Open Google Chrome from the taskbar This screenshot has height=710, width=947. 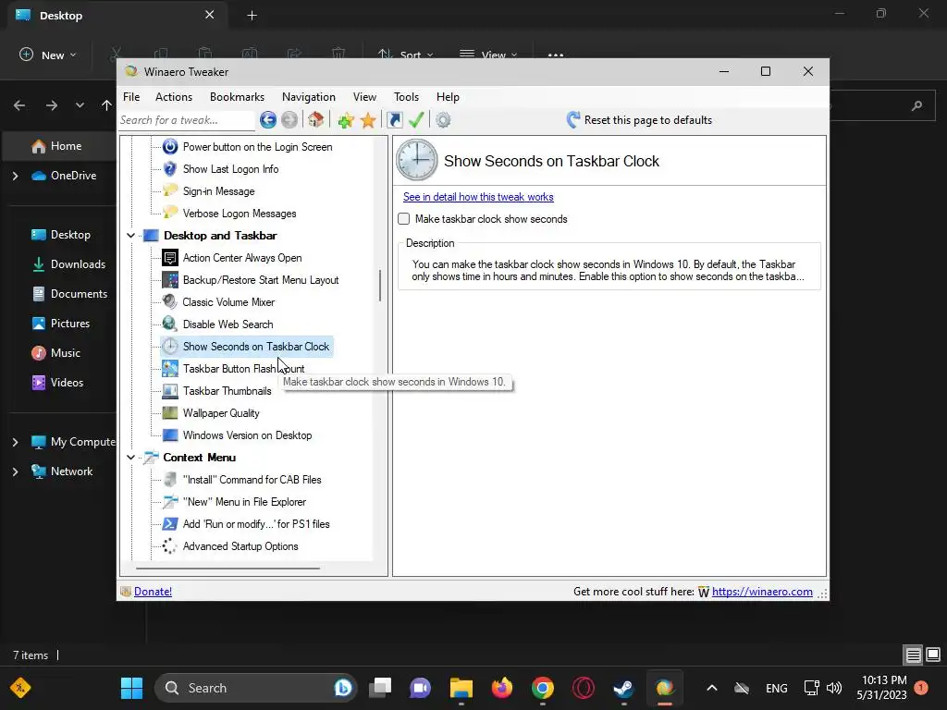(542, 688)
